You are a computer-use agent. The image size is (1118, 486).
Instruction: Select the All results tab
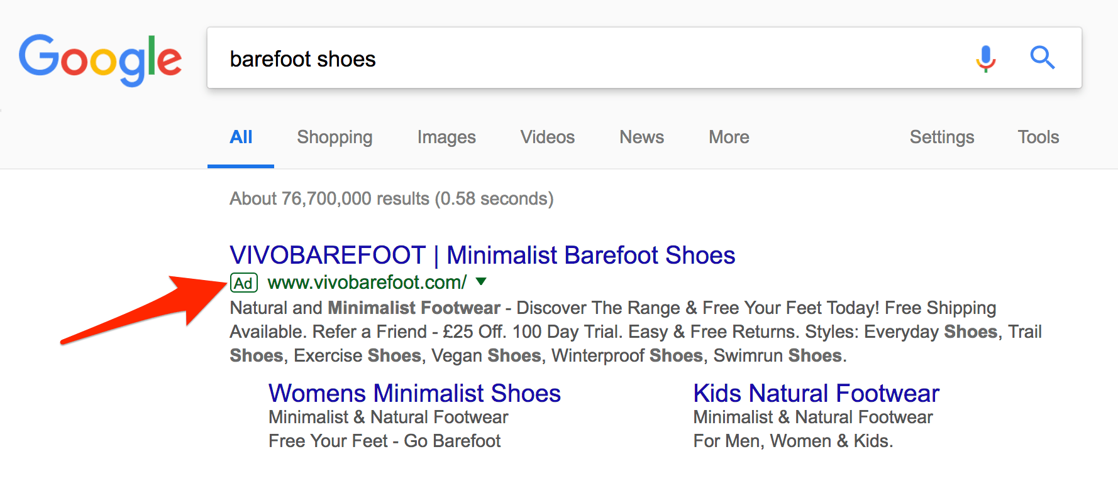coord(241,138)
